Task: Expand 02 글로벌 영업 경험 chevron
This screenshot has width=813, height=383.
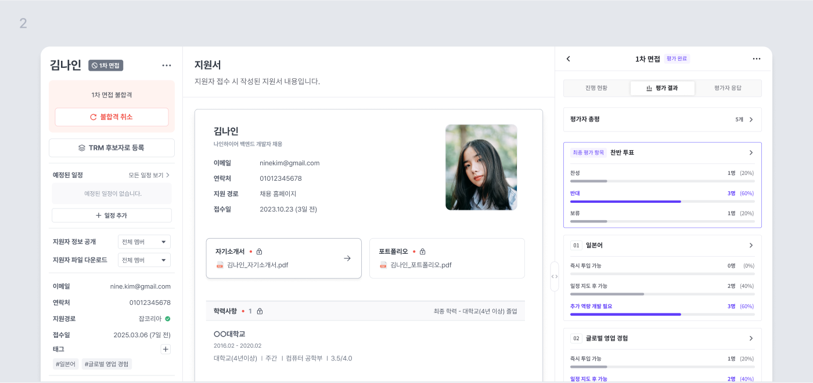Action: [x=751, y=338]
